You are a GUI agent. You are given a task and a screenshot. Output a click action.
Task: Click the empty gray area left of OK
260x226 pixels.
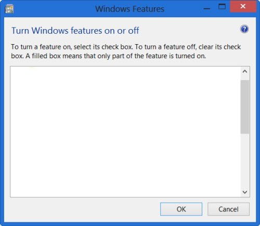tap(83, 209)
